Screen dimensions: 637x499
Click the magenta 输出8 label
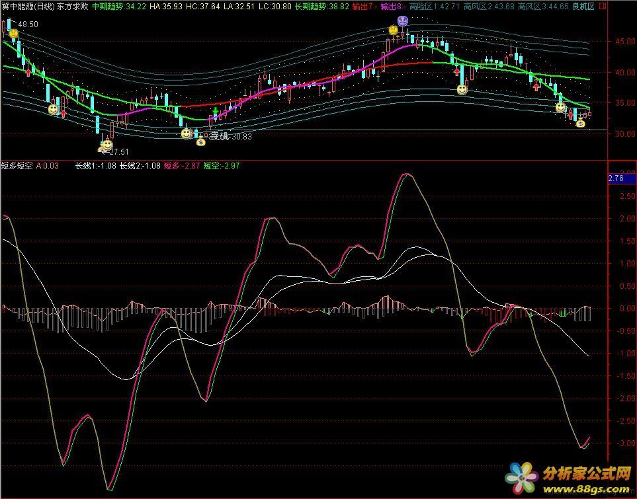(x=394, y=7)
